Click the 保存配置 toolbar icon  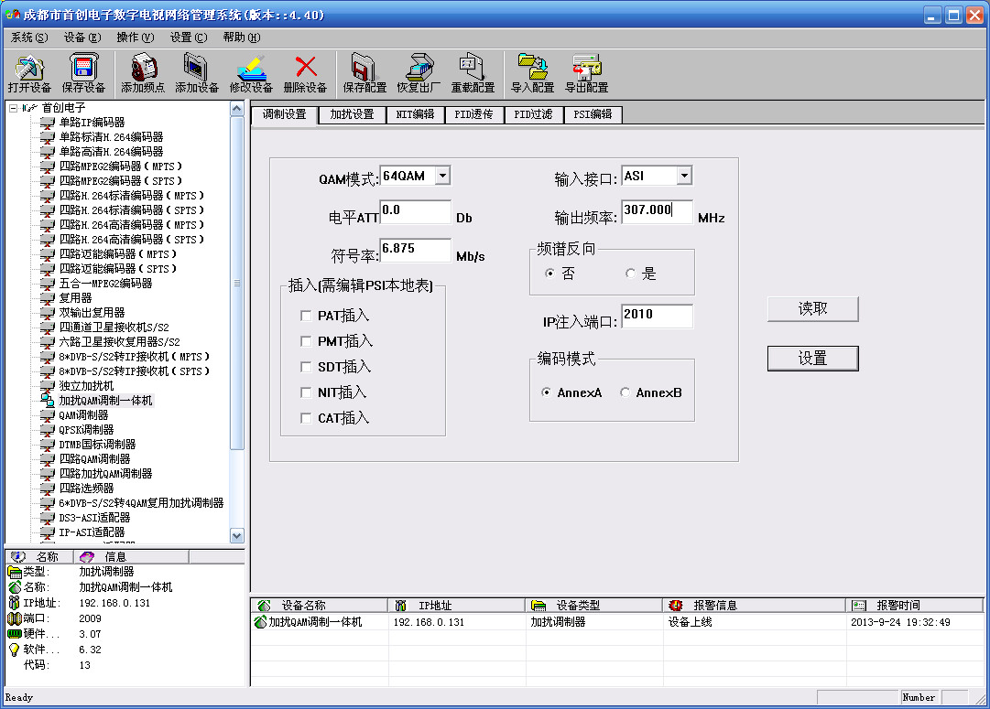tap(364, 68)
